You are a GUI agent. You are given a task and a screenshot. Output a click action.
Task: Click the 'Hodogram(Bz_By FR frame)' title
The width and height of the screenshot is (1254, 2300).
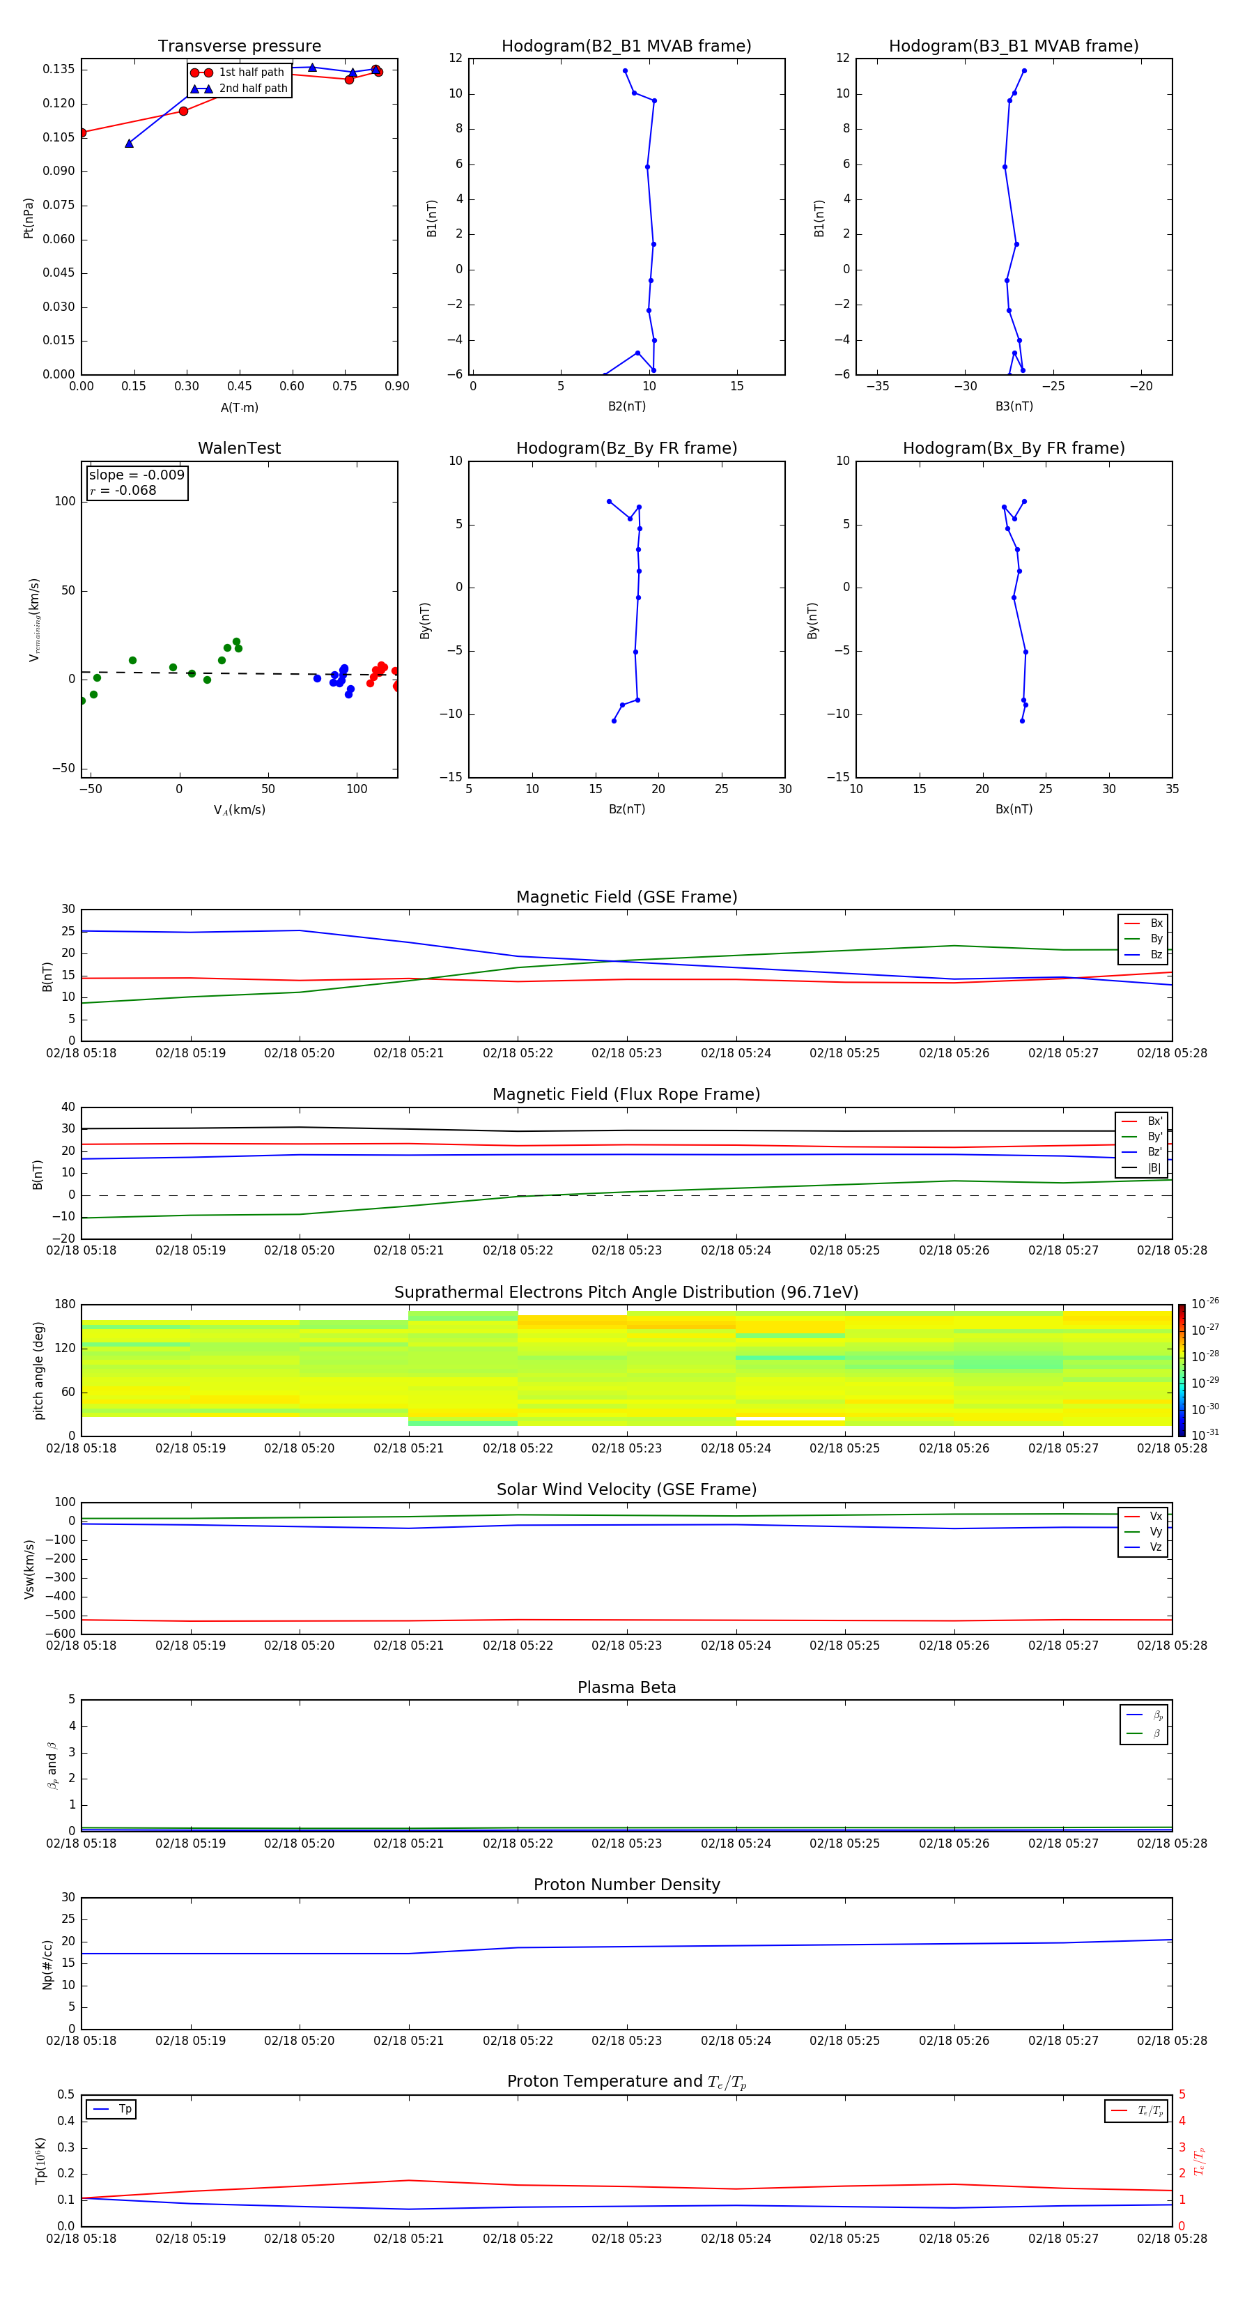[626, 448]
